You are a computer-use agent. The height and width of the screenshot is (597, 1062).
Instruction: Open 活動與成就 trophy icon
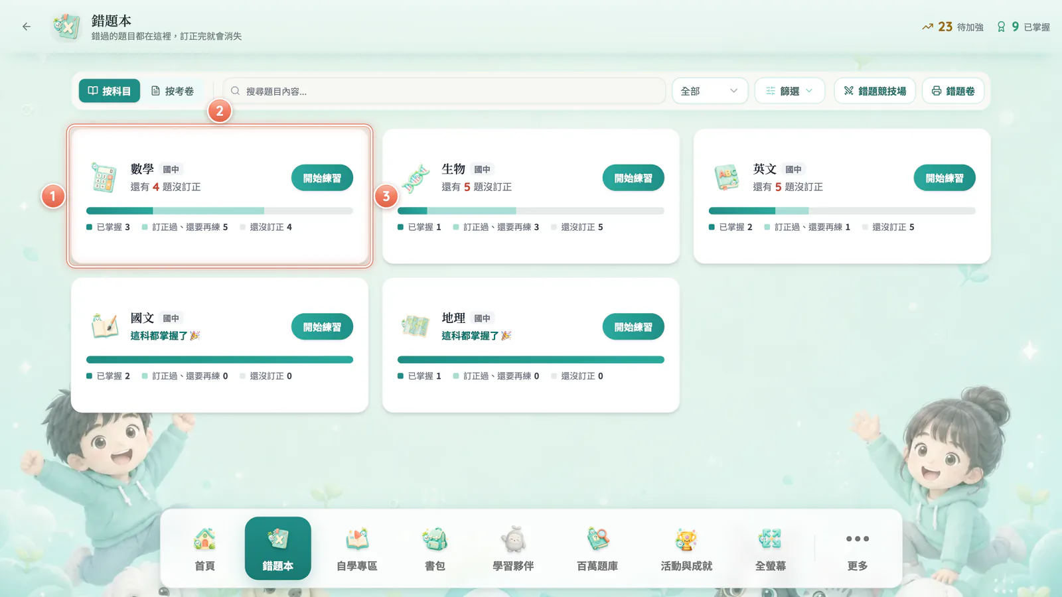tap(686, 540)
